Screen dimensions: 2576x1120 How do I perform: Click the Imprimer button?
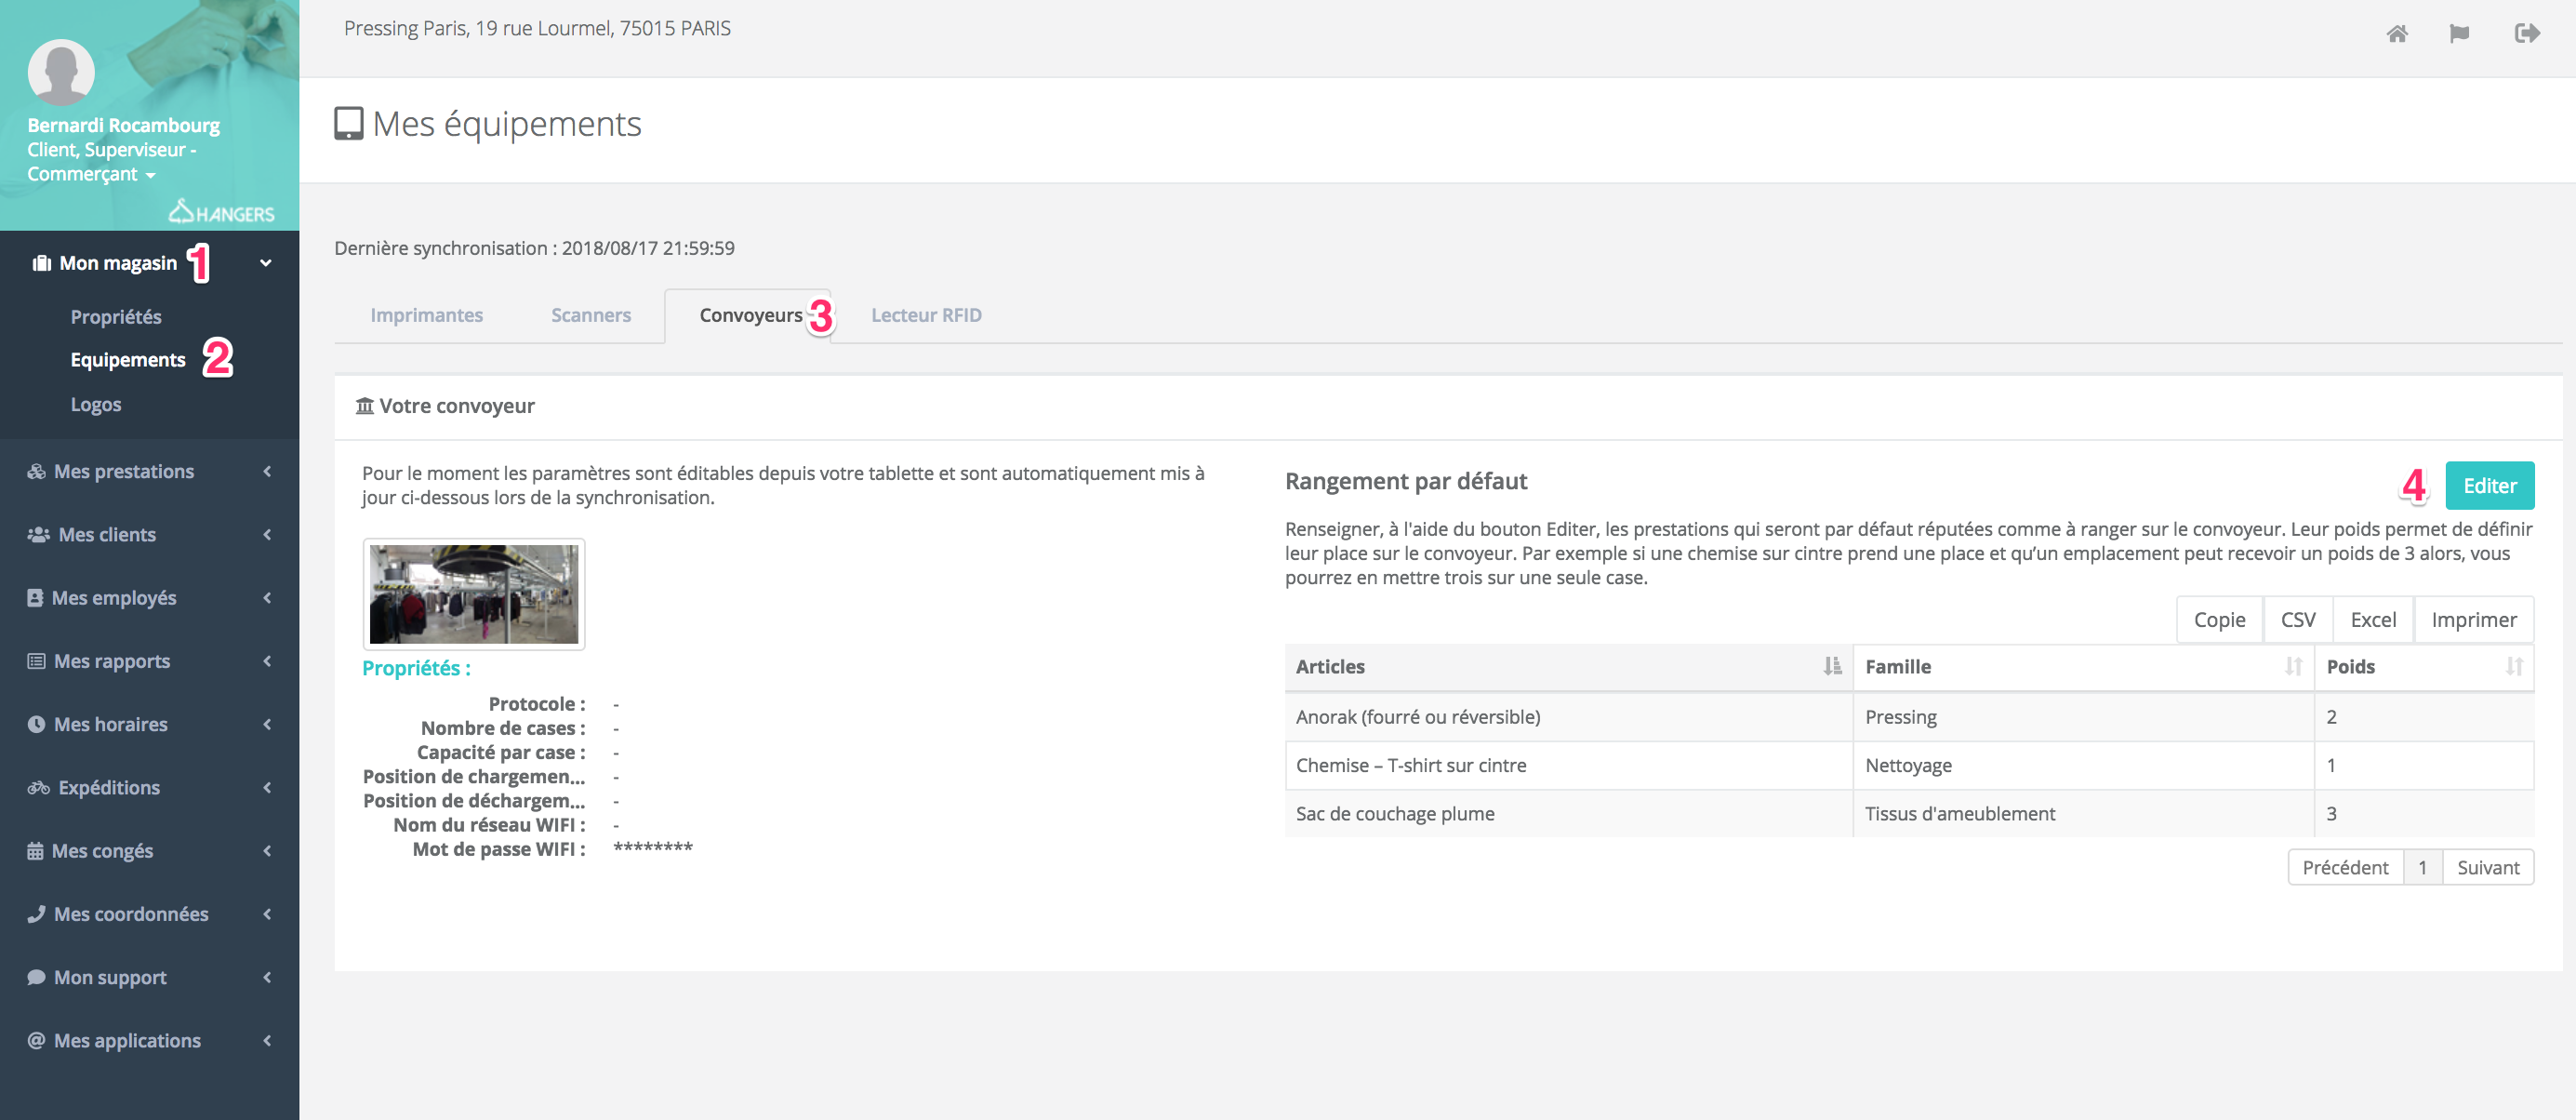point(2474,620)
